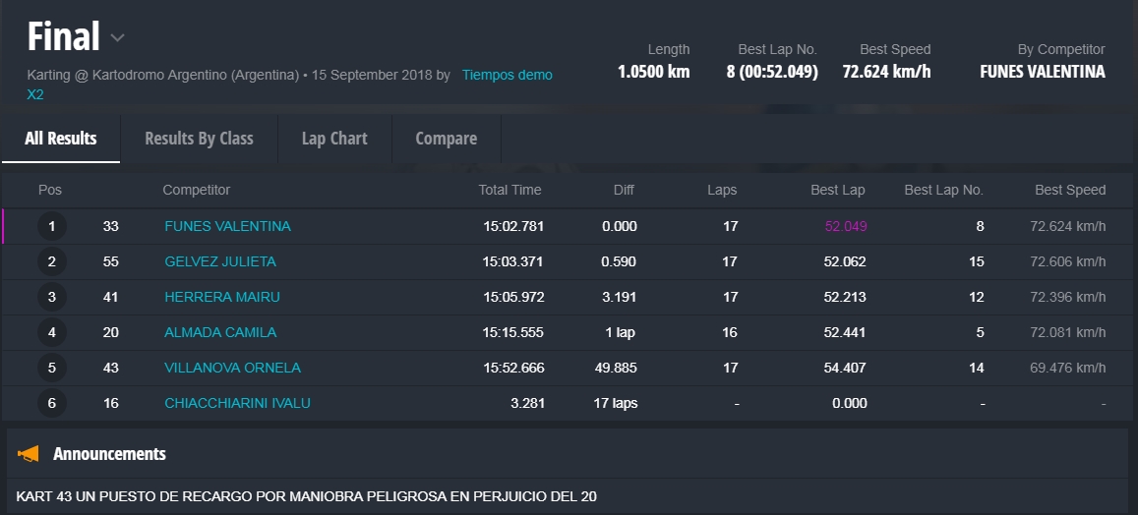The width and height of the screenshot is (1138, 515).
Task: Click position 1 circle badge
Action: click(52, 227)
